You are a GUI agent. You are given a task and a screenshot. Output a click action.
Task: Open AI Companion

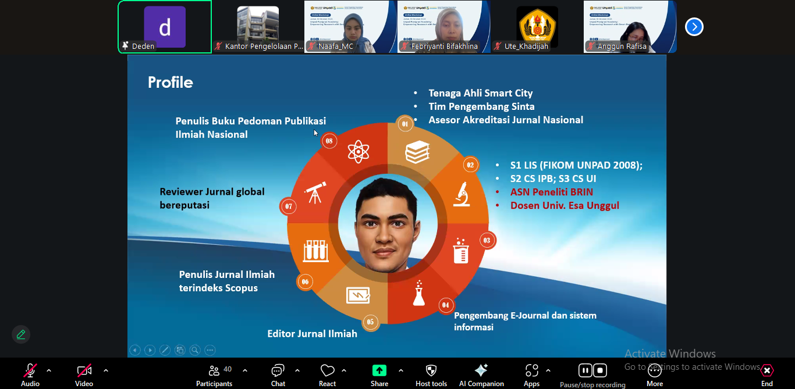pos(481,375)
